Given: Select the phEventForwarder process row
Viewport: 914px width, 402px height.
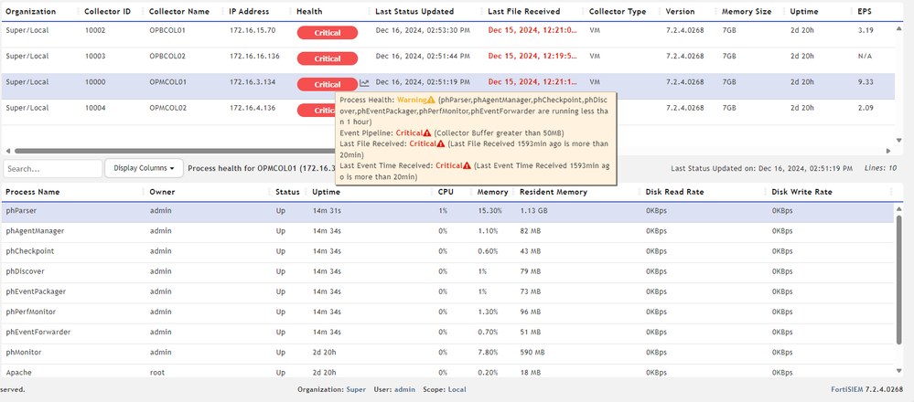Looking at the screenshot, I should [447, 333].
